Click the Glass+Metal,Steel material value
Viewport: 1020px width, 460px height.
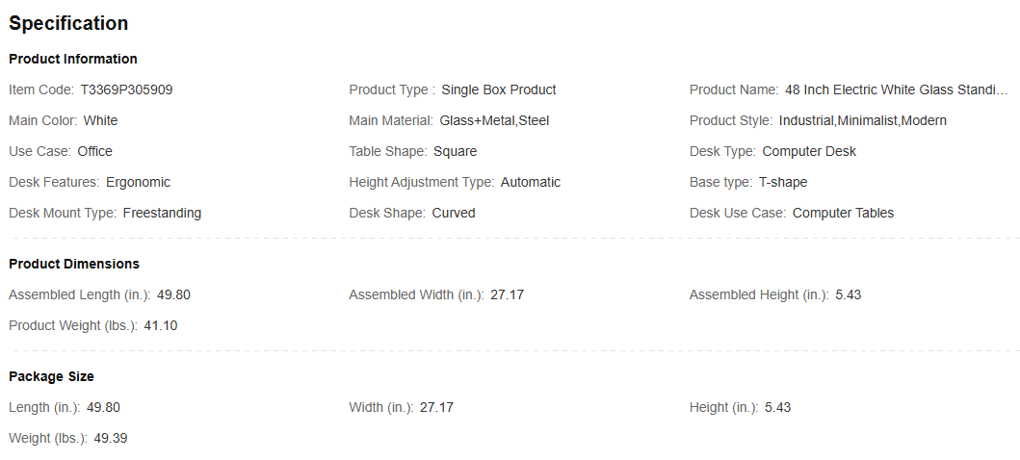point(494,120)
